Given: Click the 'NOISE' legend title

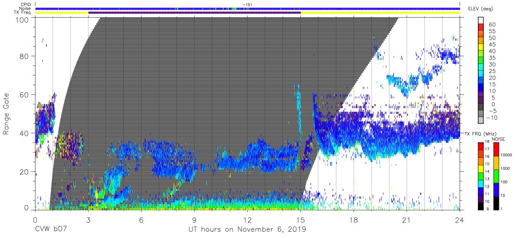Looking at the screenshot, I should click(x=498, y=139).
